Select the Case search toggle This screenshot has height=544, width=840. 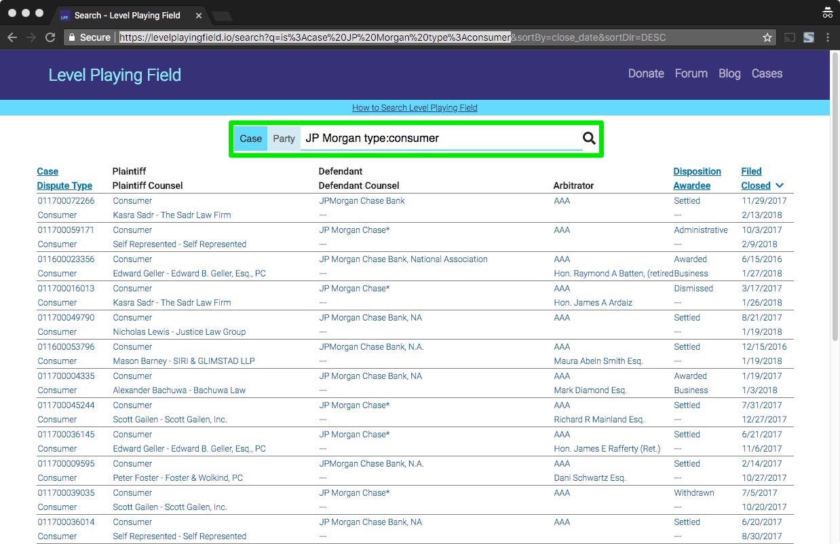click(x=250, y=139)
